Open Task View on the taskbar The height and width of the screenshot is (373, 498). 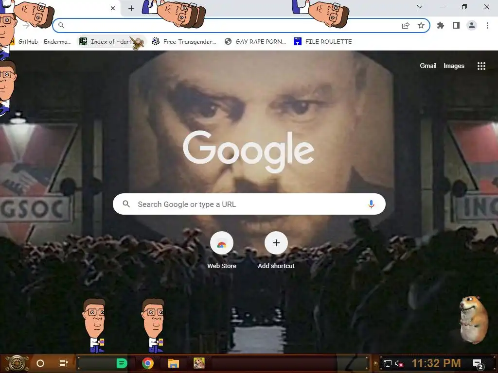tap(64, 363)
